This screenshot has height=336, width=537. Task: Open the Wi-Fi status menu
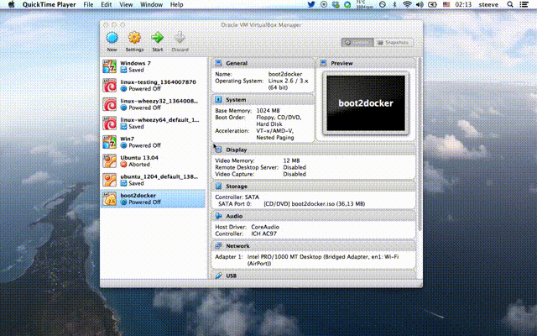pyautogui.click(x=407, y=4)
